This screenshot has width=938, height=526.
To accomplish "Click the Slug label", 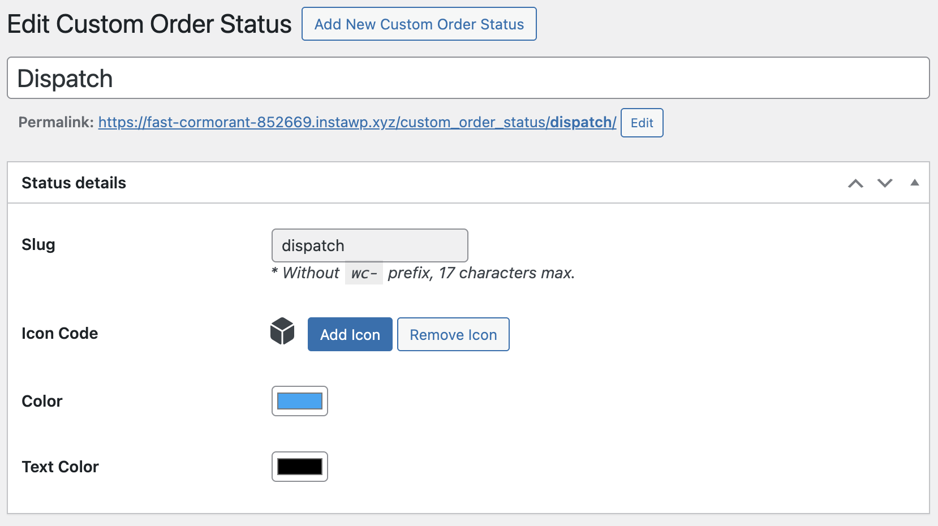I will [x=38, y=245].
